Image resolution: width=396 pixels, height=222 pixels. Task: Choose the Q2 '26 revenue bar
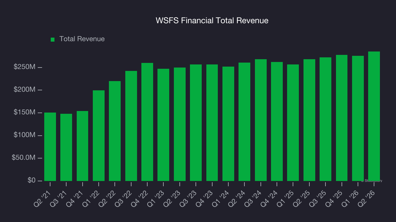point(374,116)
